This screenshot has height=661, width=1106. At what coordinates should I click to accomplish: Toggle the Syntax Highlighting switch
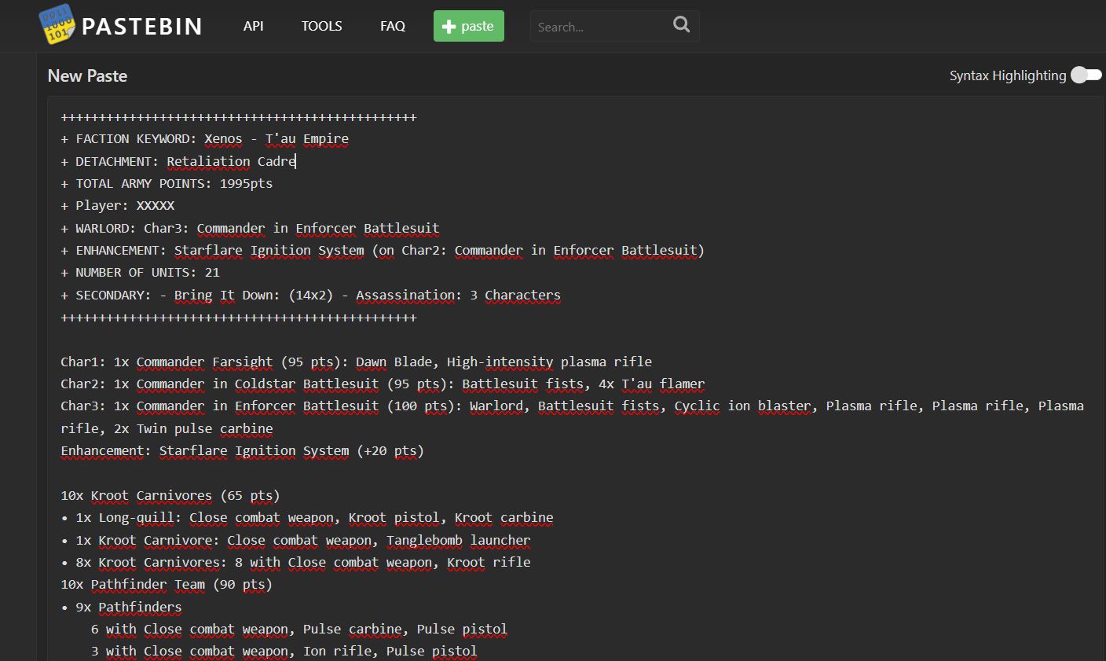(1086, 75)
